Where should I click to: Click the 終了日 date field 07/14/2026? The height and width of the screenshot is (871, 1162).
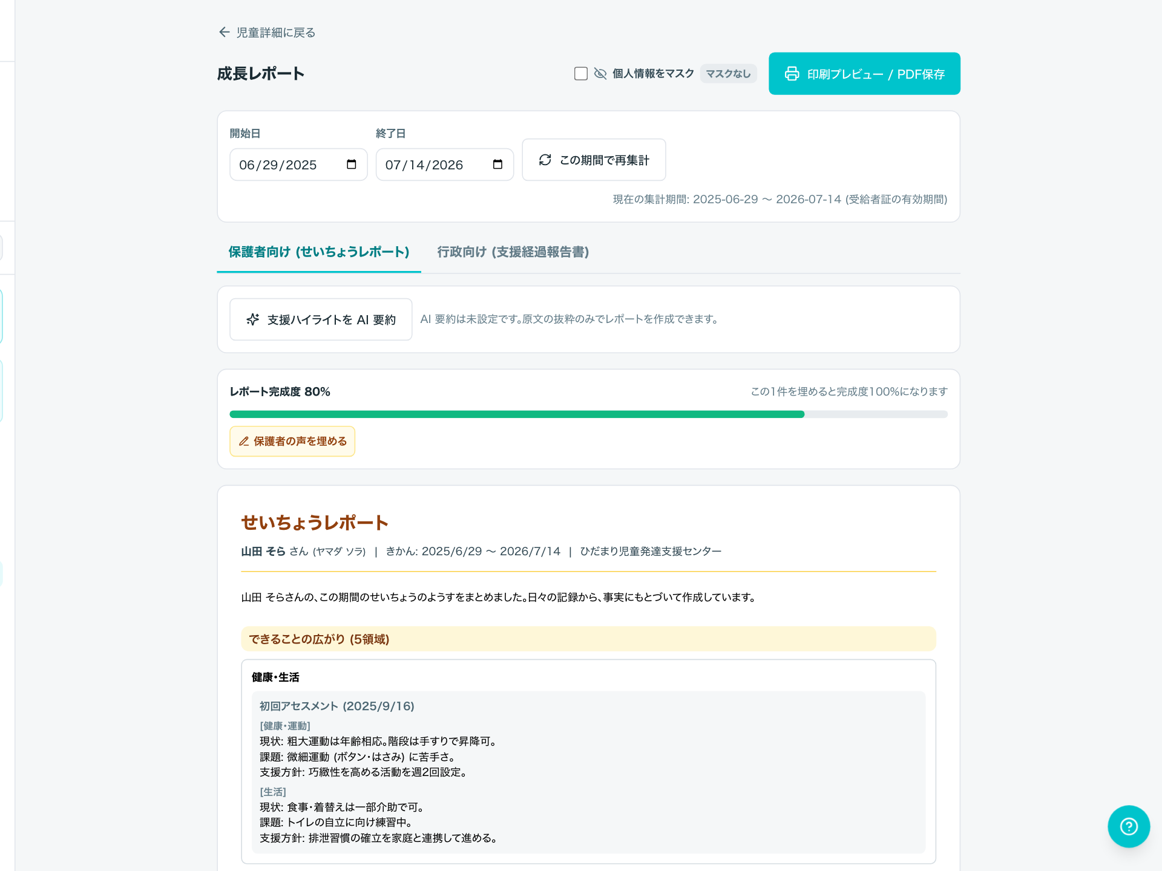tap(445, 165)
